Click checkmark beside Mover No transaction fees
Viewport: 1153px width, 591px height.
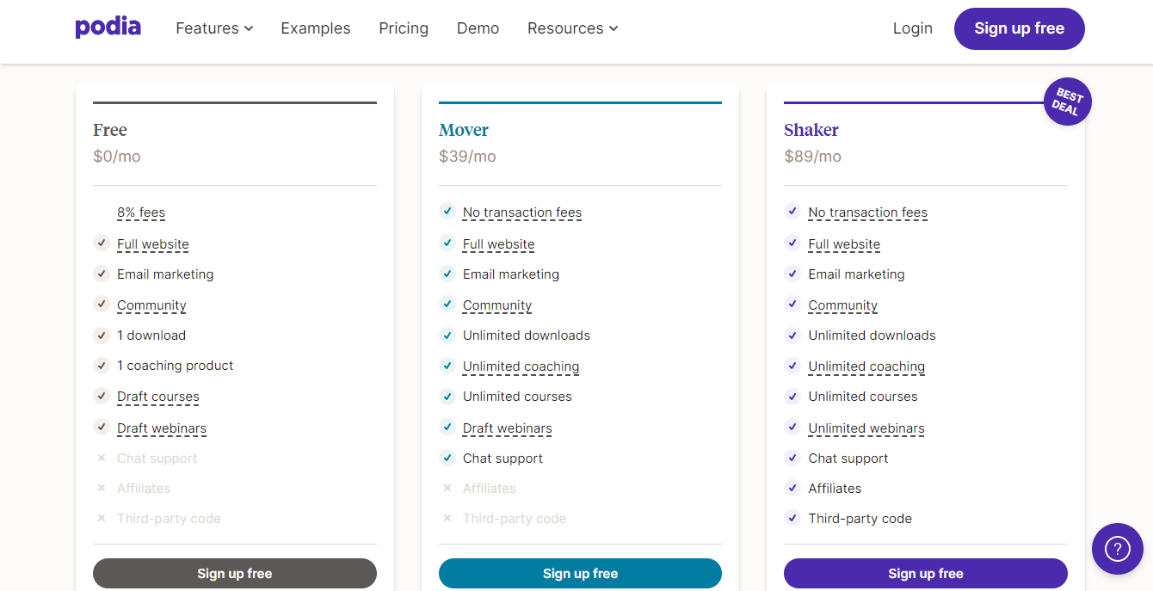point(447,212)
